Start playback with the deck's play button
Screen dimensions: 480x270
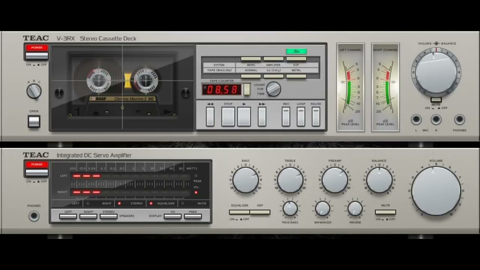point(244,117)
